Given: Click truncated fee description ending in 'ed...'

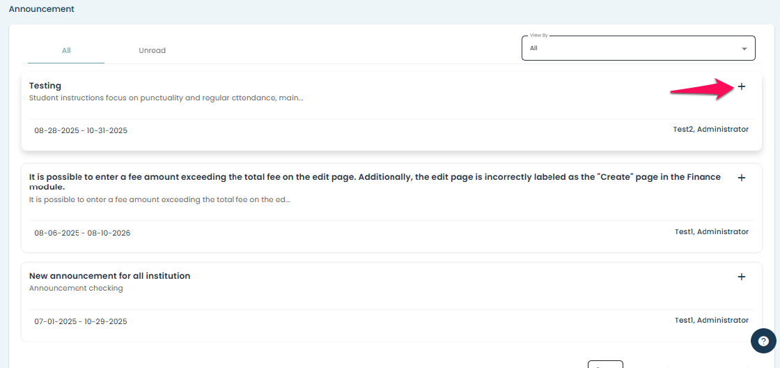Looking at the screenshot, I should [x=159, y=199].
